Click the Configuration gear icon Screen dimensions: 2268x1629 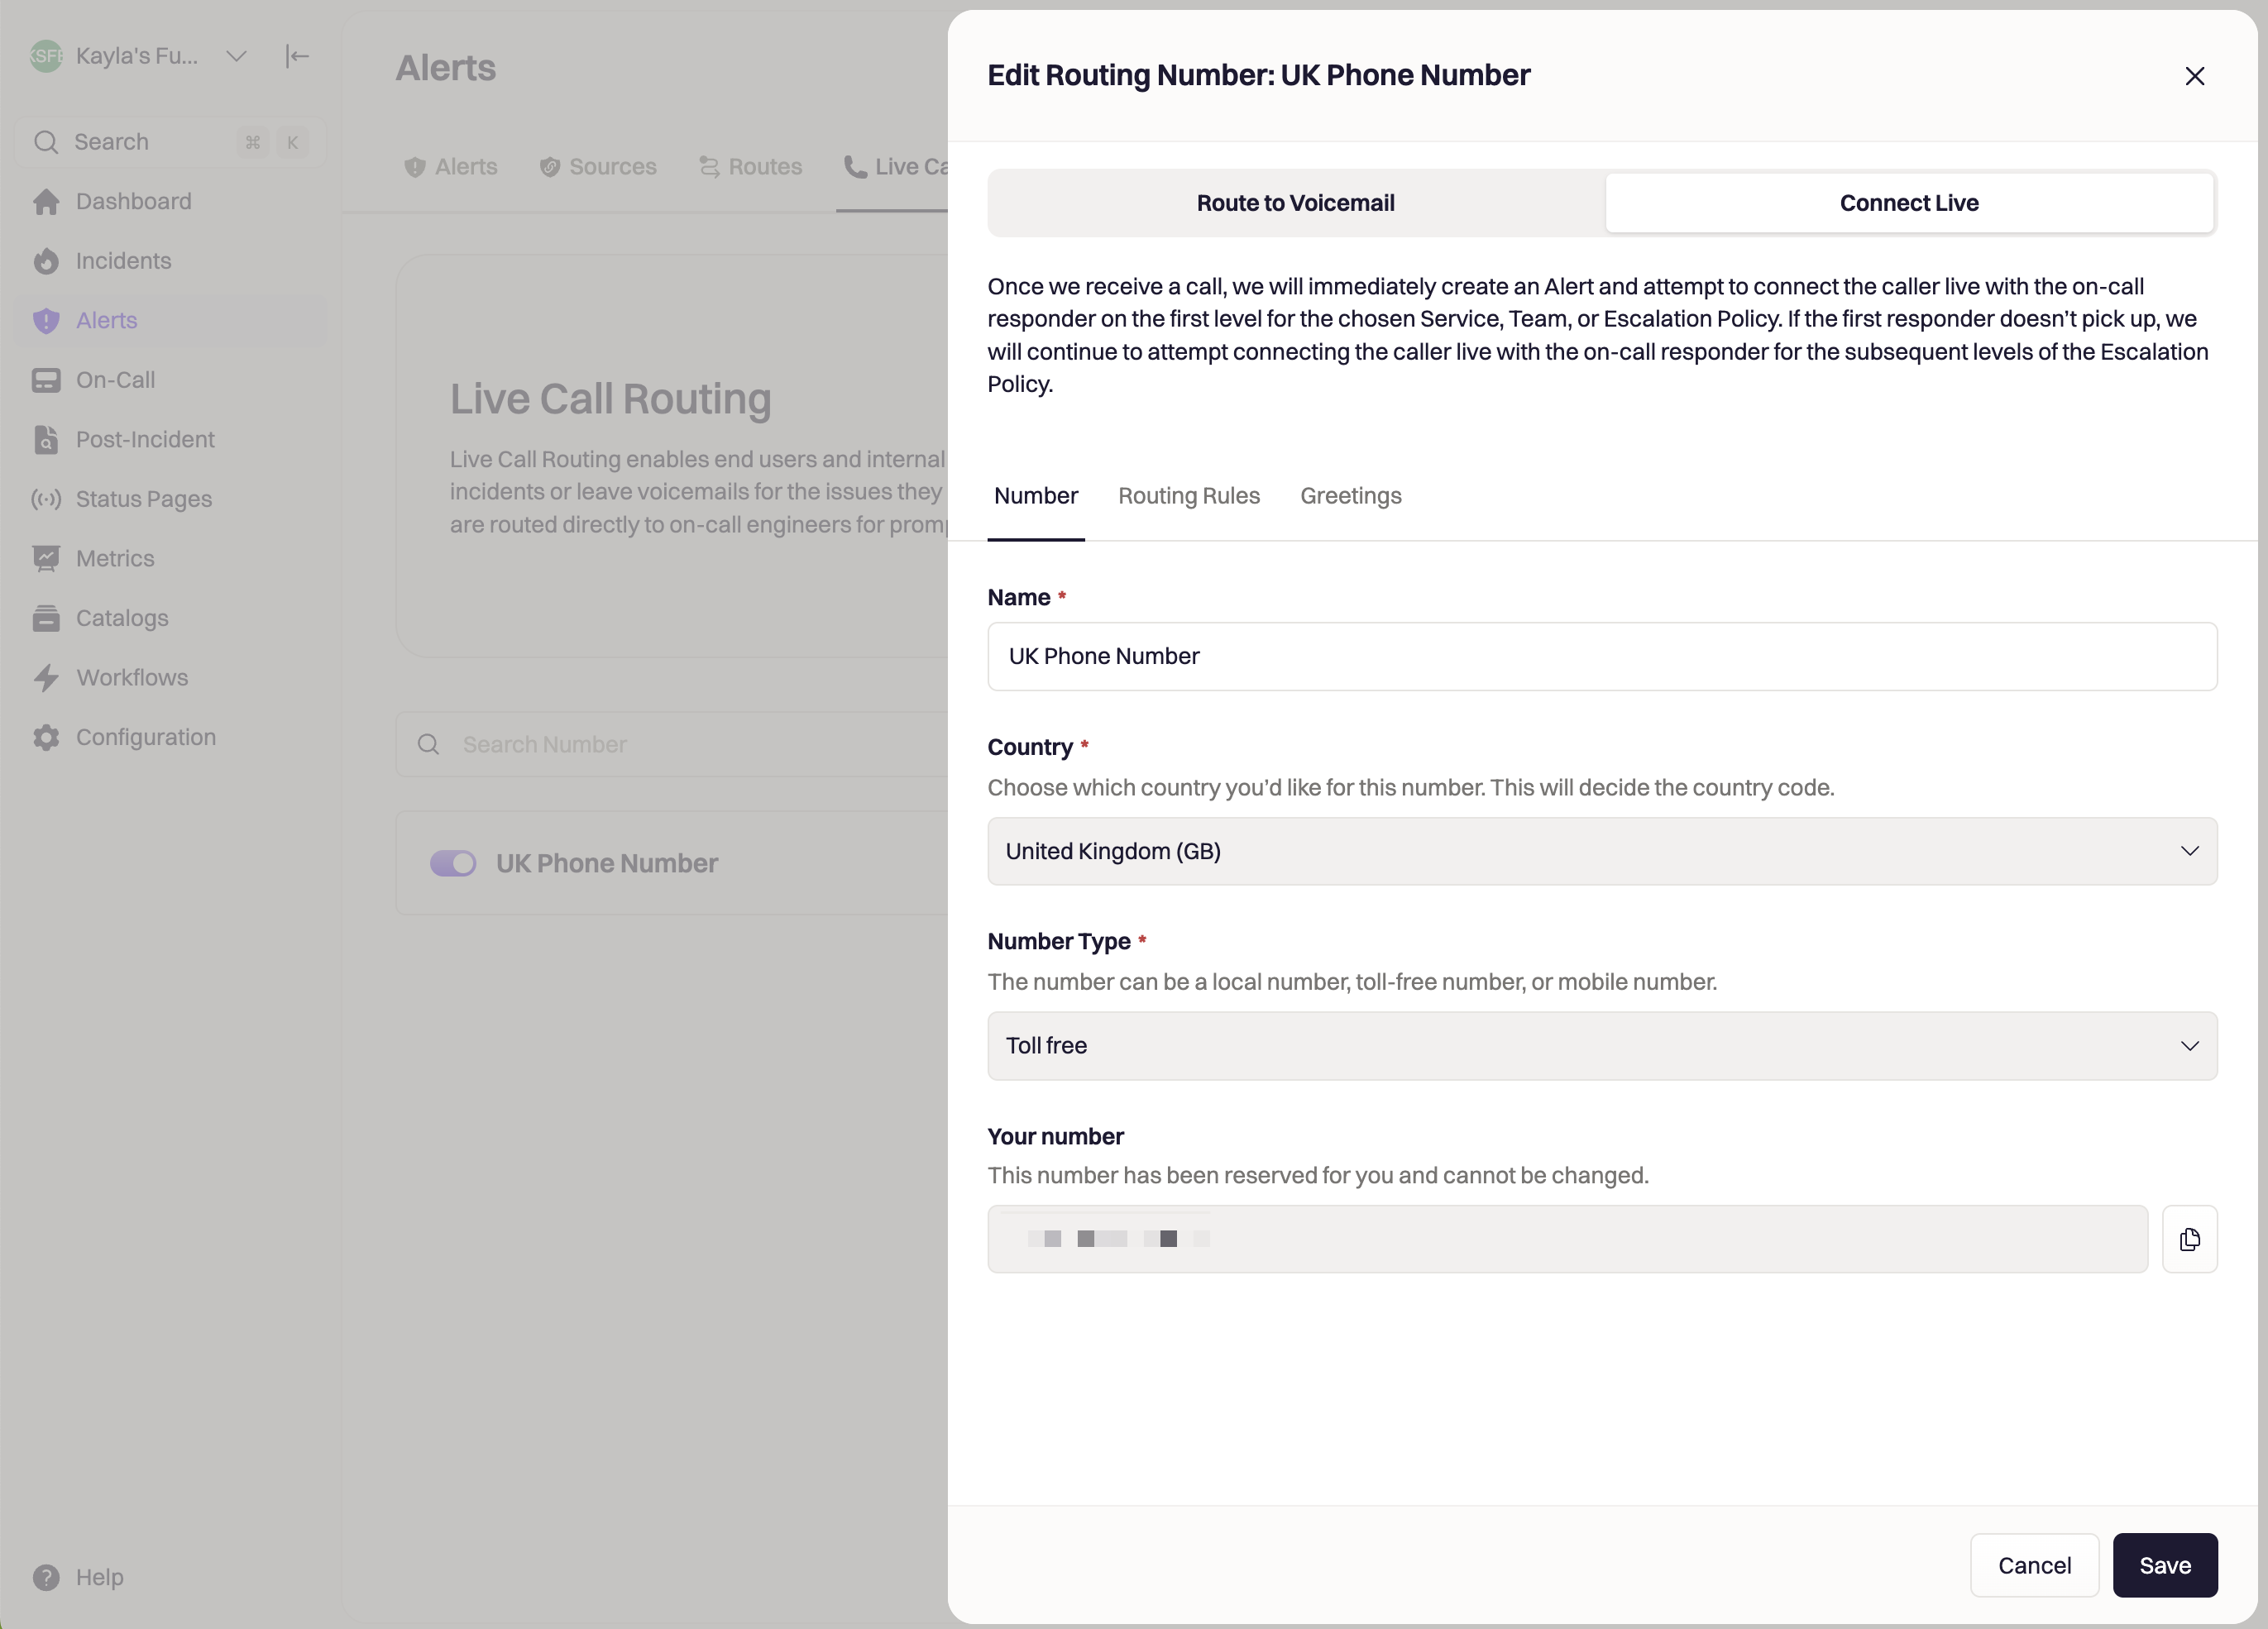(46, 737)
